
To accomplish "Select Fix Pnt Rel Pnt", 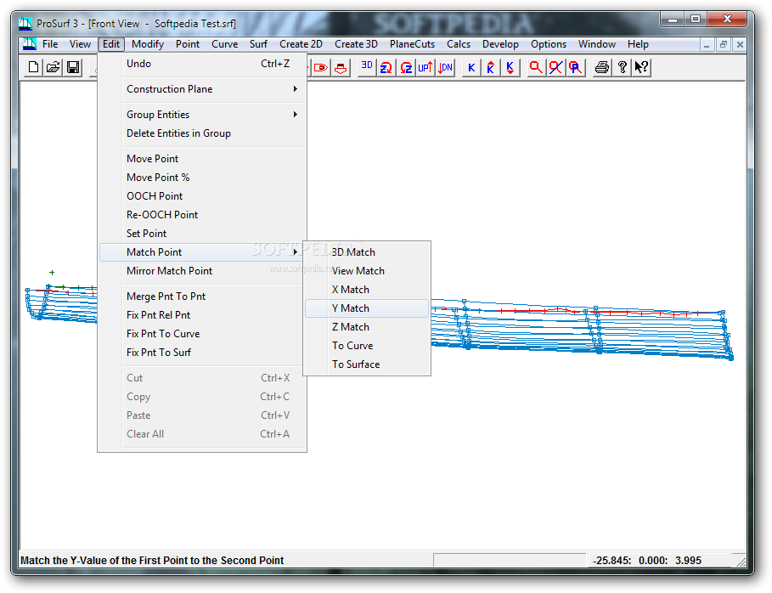I will [x=202, y=315].
